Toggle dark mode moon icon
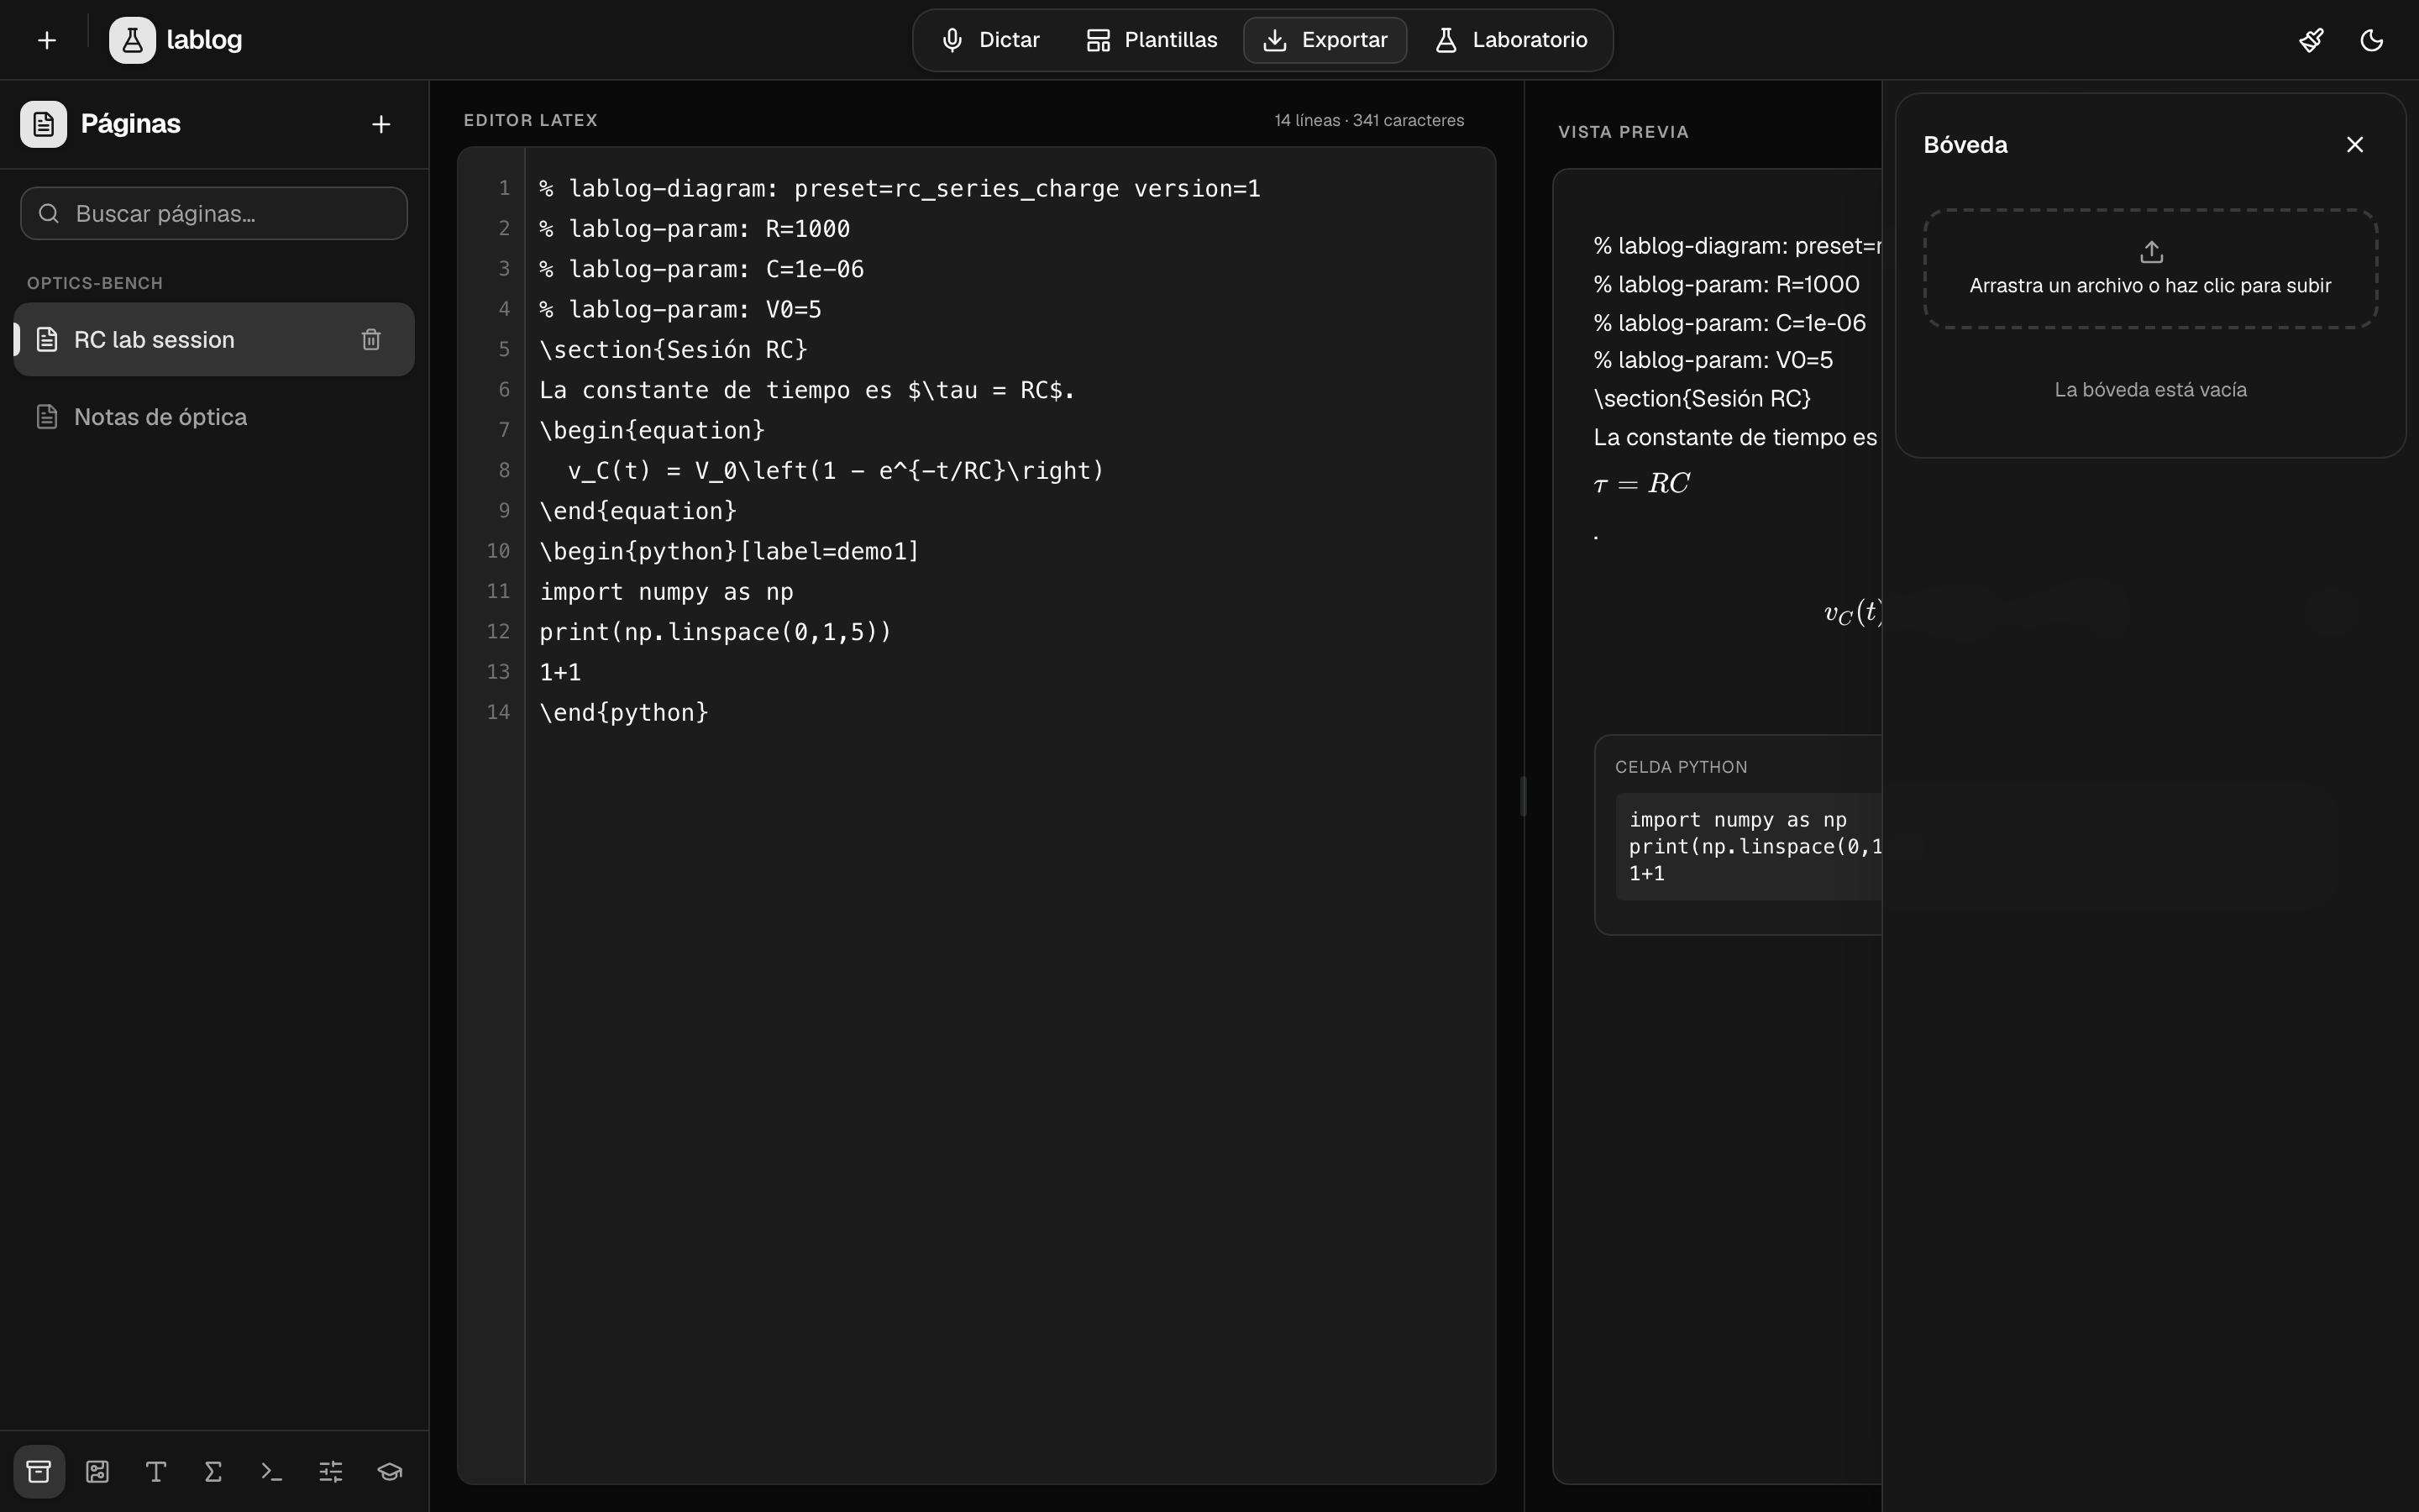This screenshot has height=1512, width=2419. coord(2372,40)
